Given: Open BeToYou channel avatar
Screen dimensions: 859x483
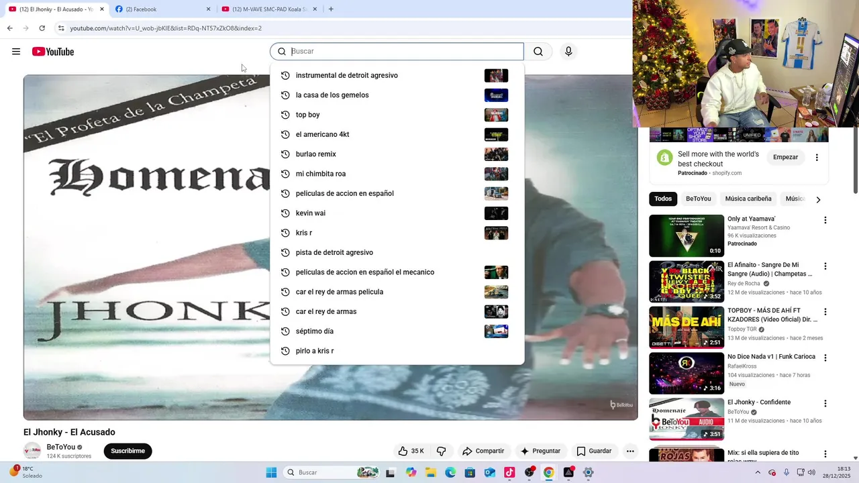Looking at the screenshot, I should (32, 451).
